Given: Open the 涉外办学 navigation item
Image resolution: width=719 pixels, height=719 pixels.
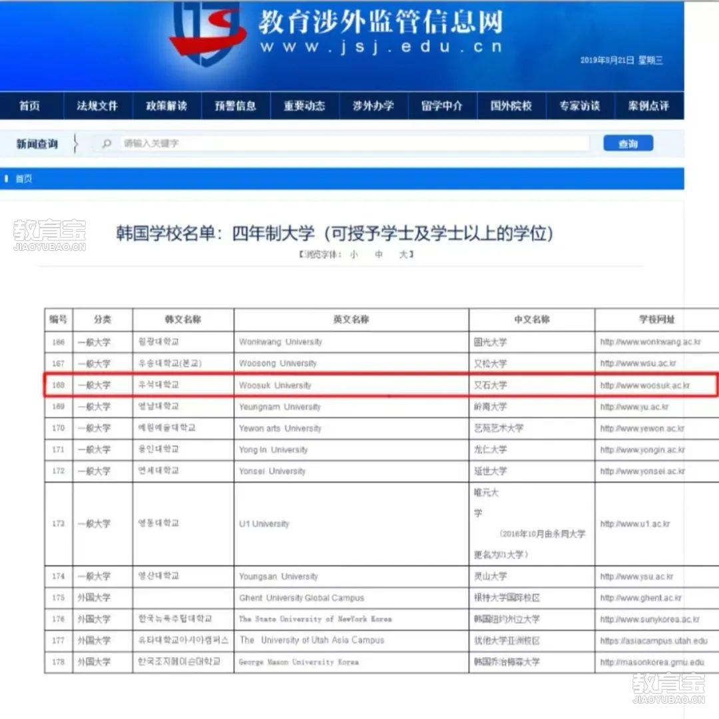Looking at the screenshot, I should (x=373, y=106).
